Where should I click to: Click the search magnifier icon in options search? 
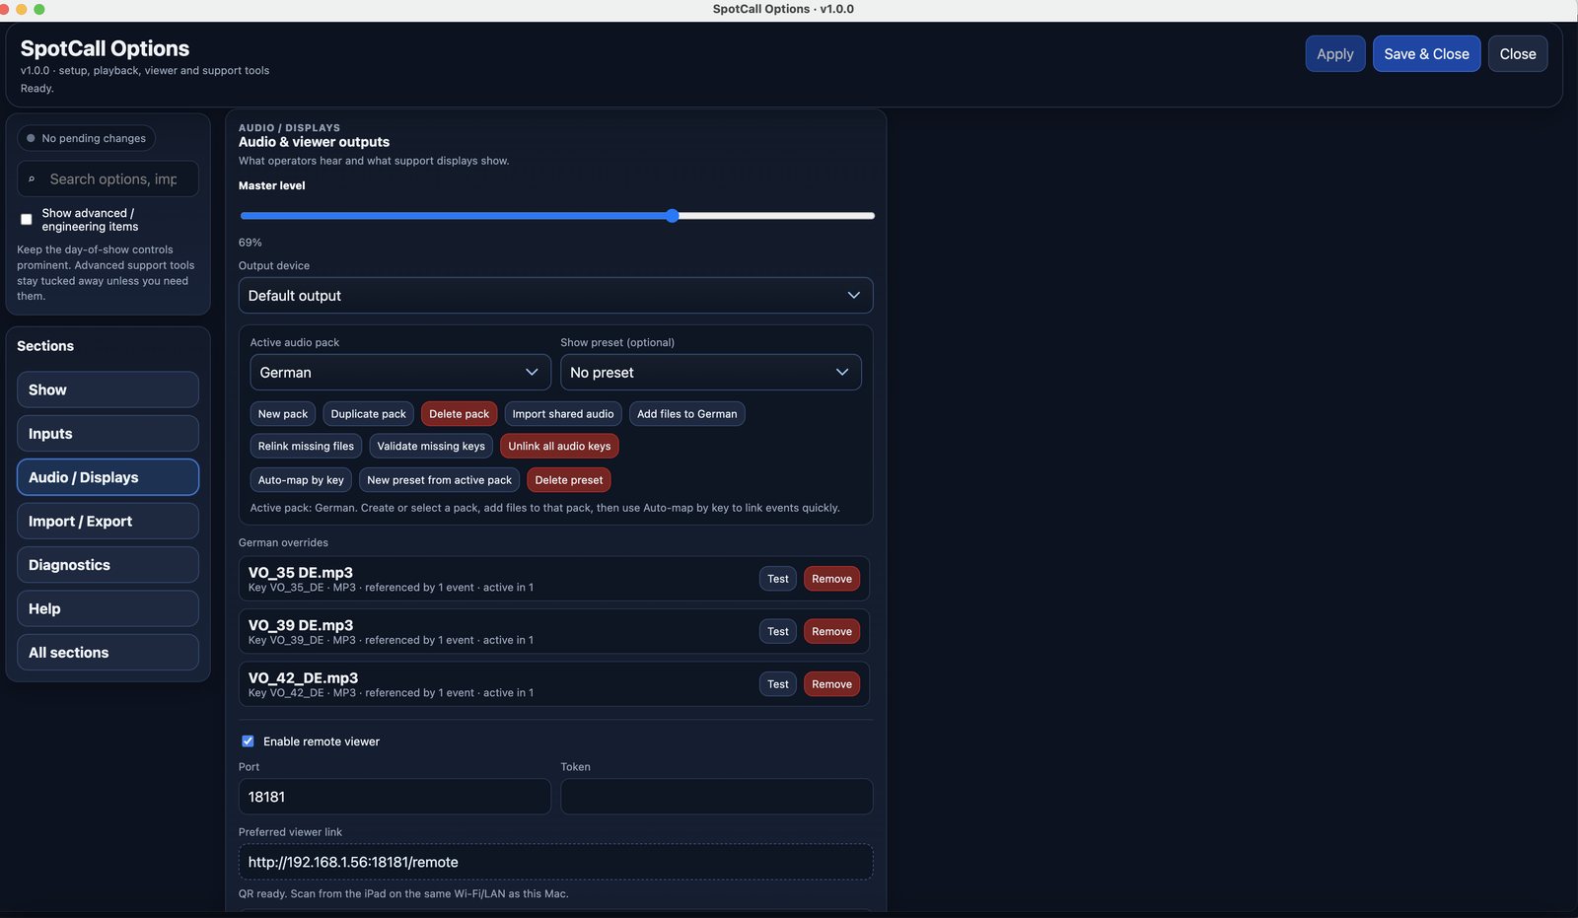[x=32, y=179]
